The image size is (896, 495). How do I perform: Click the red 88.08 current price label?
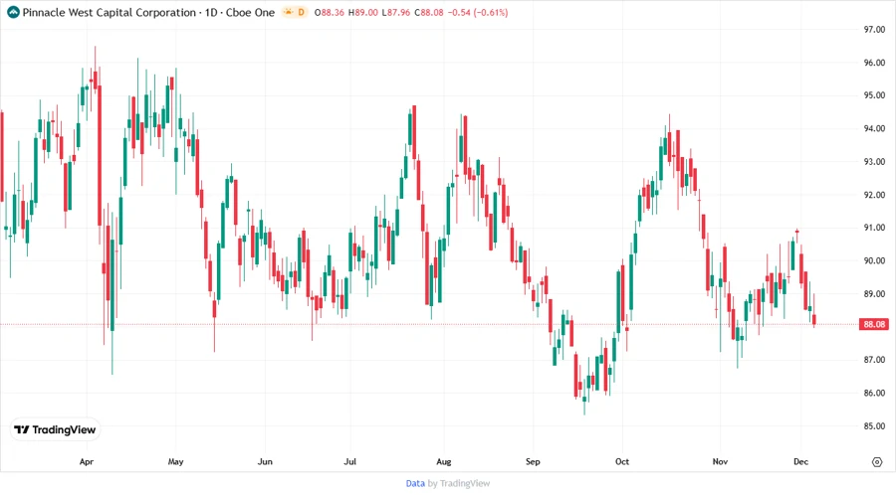pyautogui.click(x=874, y=324)
